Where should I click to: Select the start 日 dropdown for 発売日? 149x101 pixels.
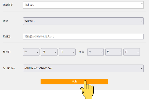[67, 52]
